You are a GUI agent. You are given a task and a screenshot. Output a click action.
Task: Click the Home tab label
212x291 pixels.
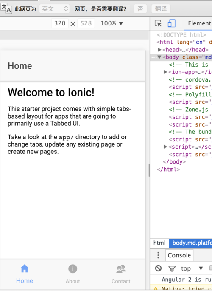coord(25,281)
